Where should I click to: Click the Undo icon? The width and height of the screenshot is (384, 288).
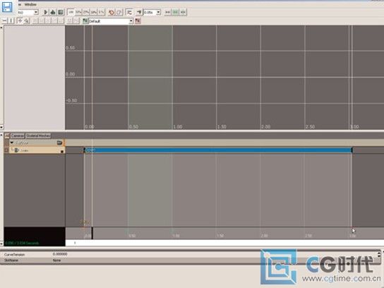(x=112, y=12)
